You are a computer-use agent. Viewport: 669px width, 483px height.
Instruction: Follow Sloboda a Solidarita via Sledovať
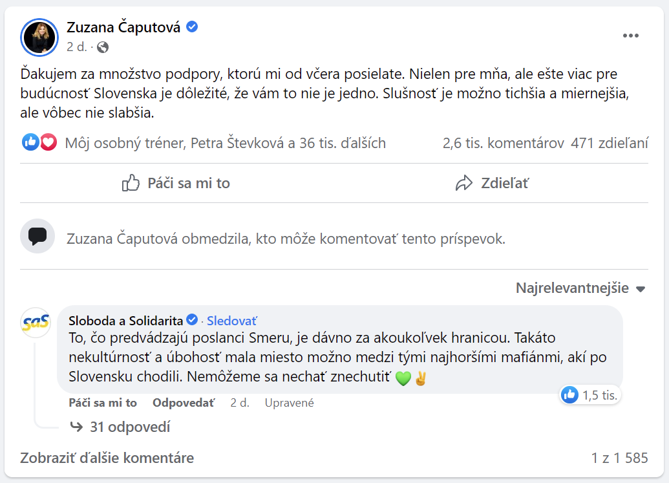tap(231, 320)
